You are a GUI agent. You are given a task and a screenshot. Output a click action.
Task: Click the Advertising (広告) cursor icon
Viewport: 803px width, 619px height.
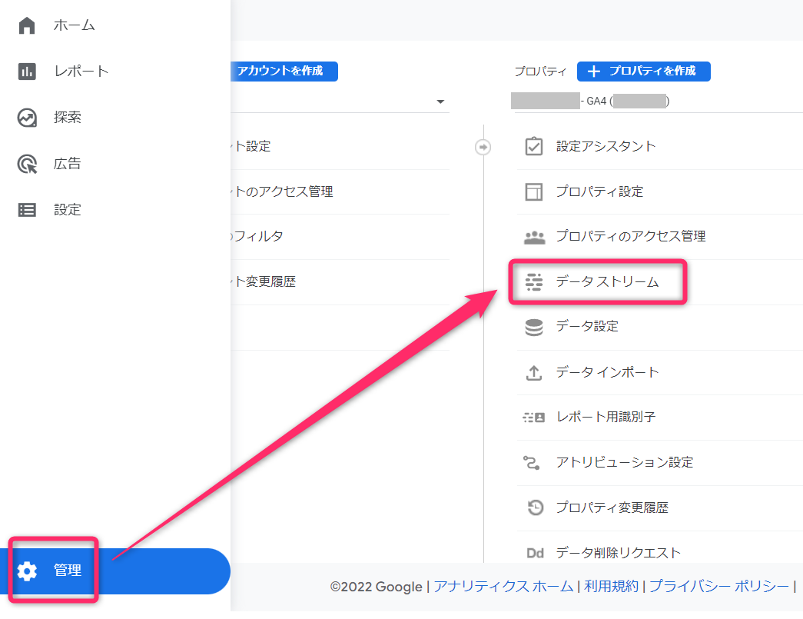27,164
